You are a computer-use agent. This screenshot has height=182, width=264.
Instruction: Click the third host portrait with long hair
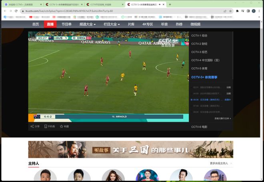pyautogui.click(x=113, y=175)
